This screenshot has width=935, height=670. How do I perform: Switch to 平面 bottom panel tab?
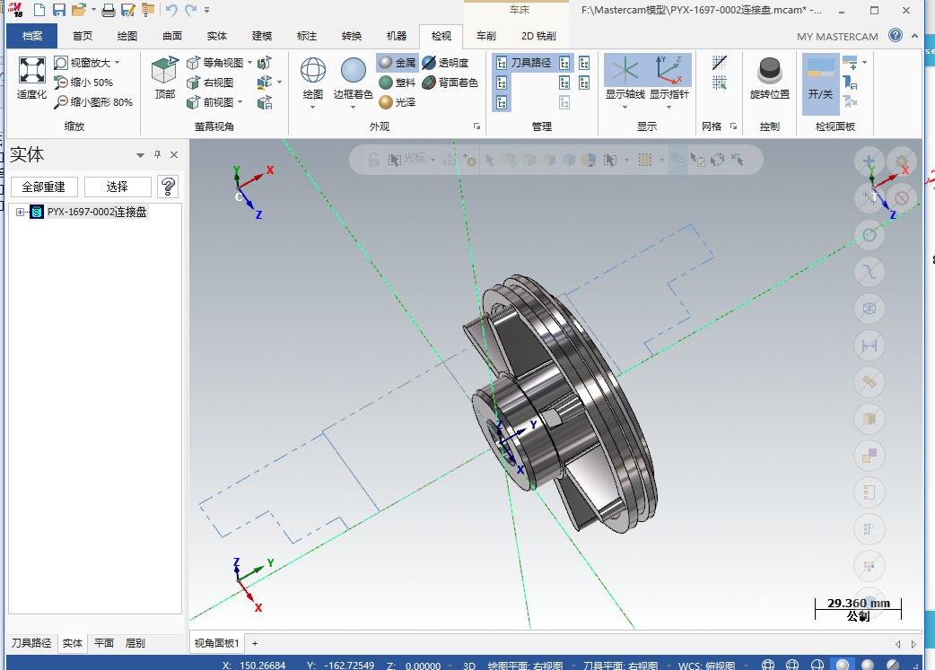click(104, 643)
